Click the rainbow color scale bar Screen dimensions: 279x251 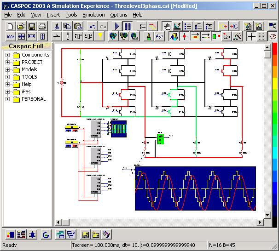coord(275,135)
